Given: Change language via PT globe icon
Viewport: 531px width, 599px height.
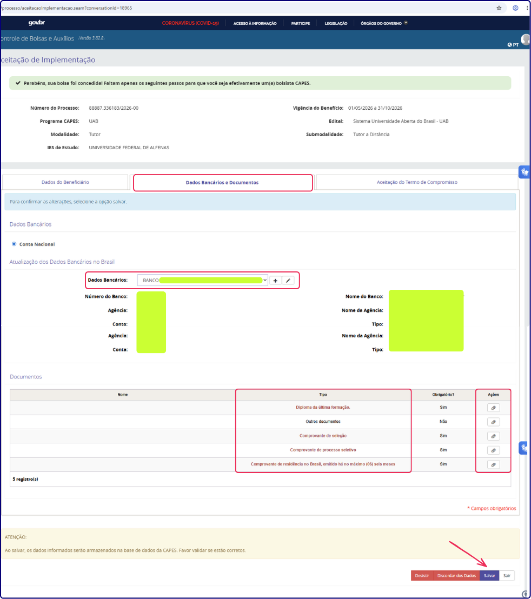Looking at the screenshot, I should coord(513,45).
